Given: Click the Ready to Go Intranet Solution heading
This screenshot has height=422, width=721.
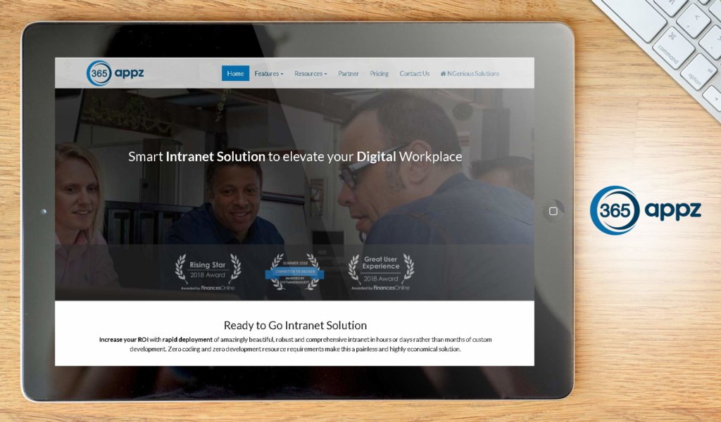Looking at the screenshot, I should pyautogui.click(x=294, y=325).
